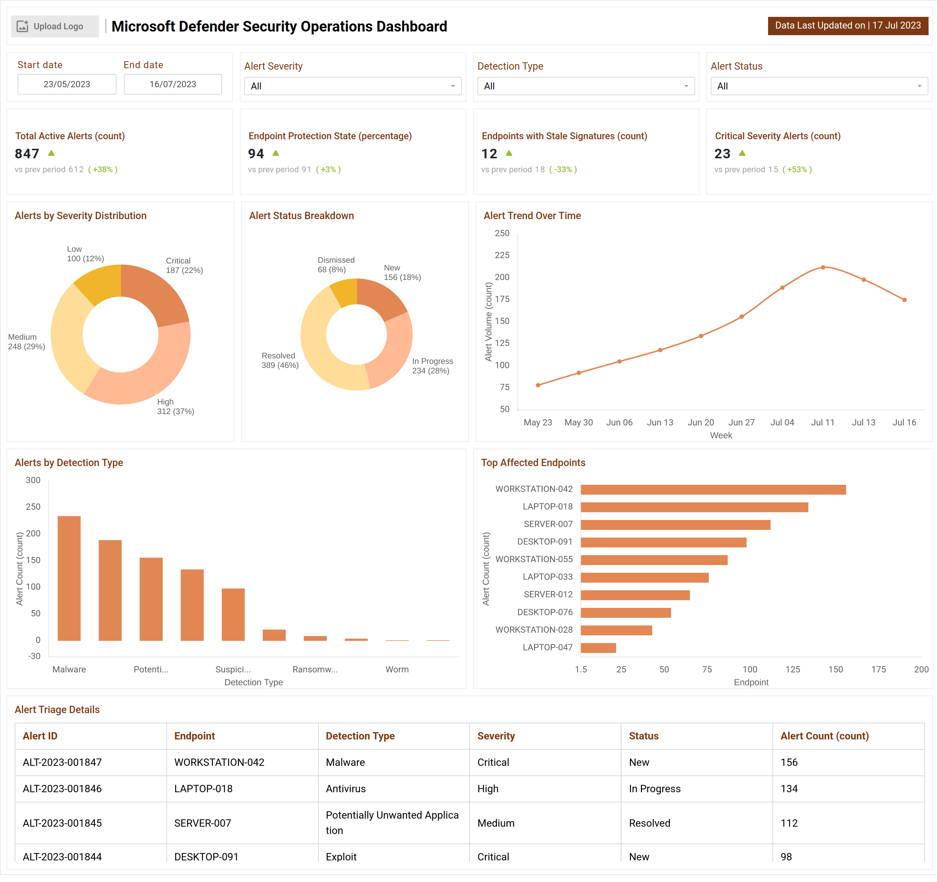Image resolution: width=937 pixels, height=882 pixels.
Task: Click the End date input field
Action: pyautogui.click(x=173, y=84)
